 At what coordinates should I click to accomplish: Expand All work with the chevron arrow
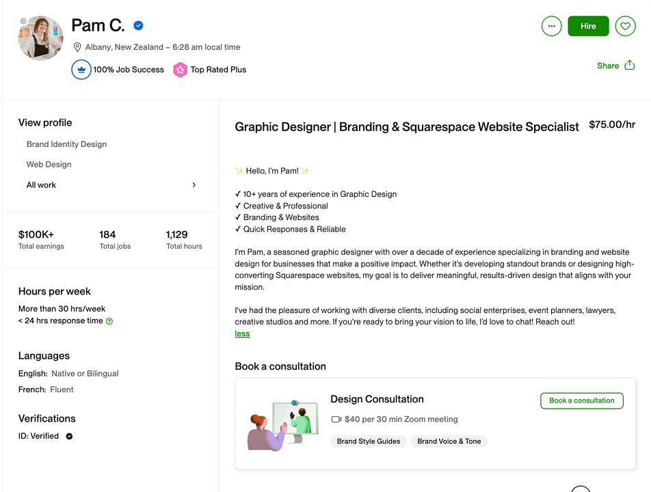point(194,185)
